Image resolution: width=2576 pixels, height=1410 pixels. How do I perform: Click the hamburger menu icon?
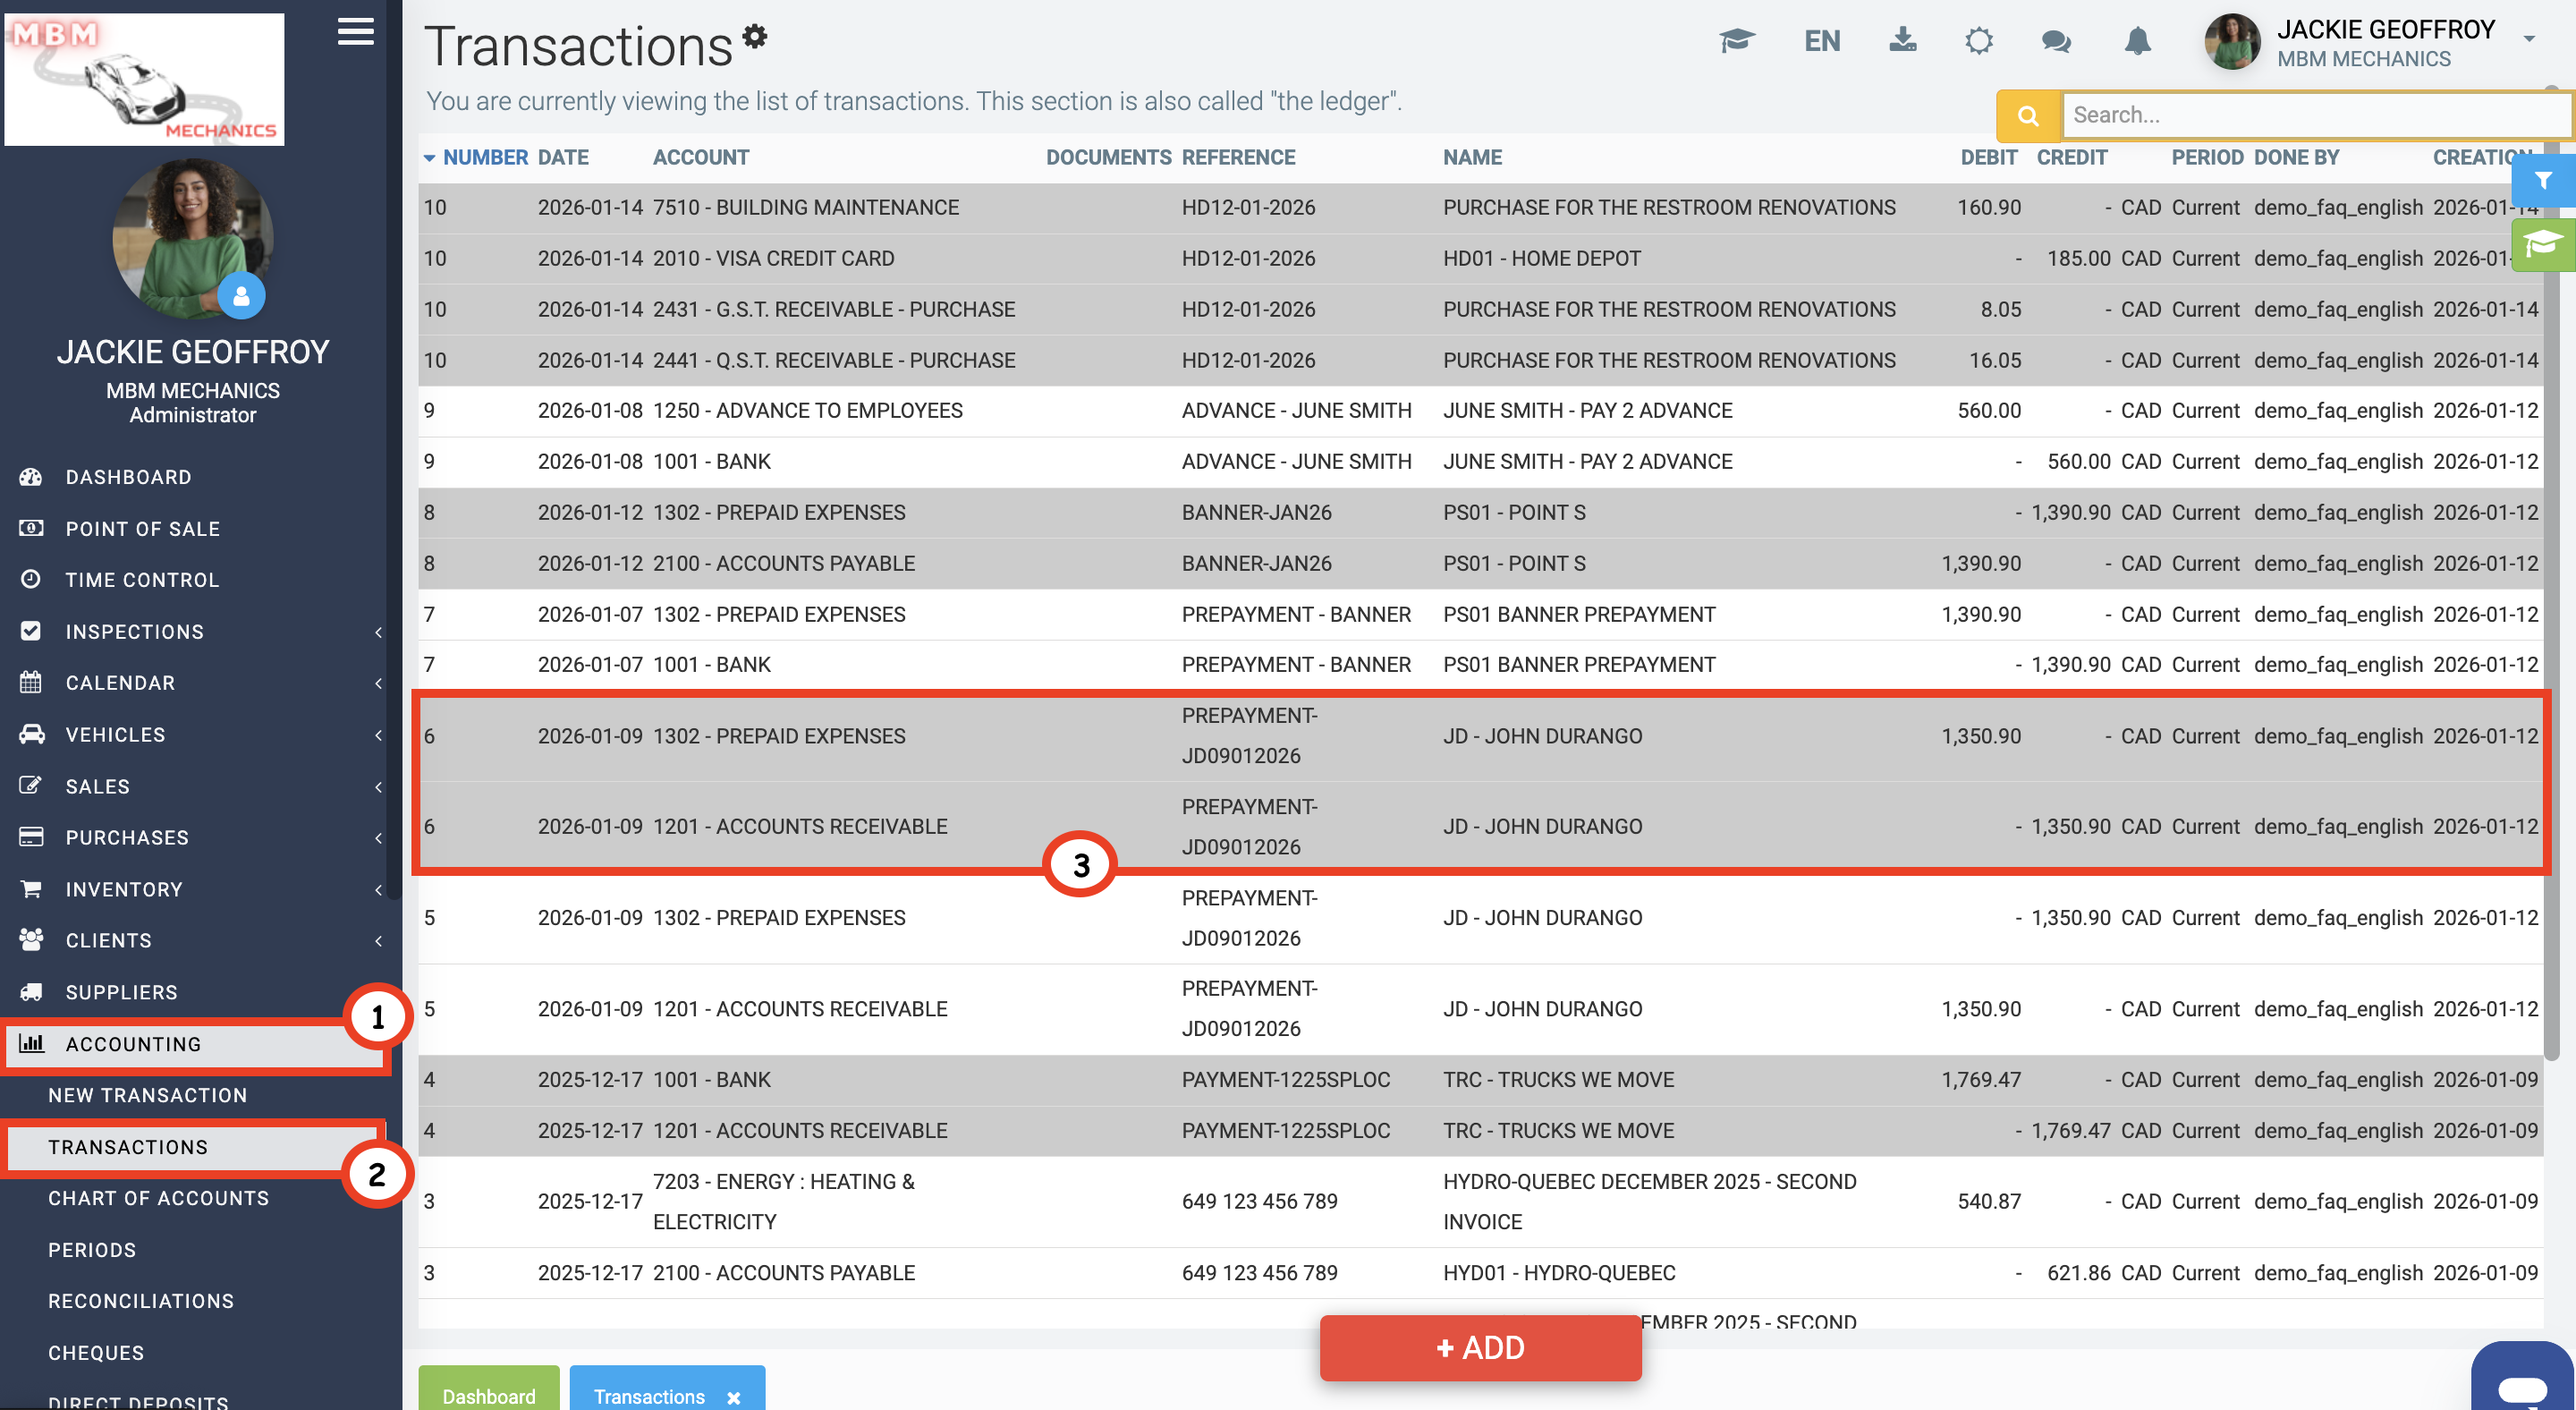click(x=355, y=32)
